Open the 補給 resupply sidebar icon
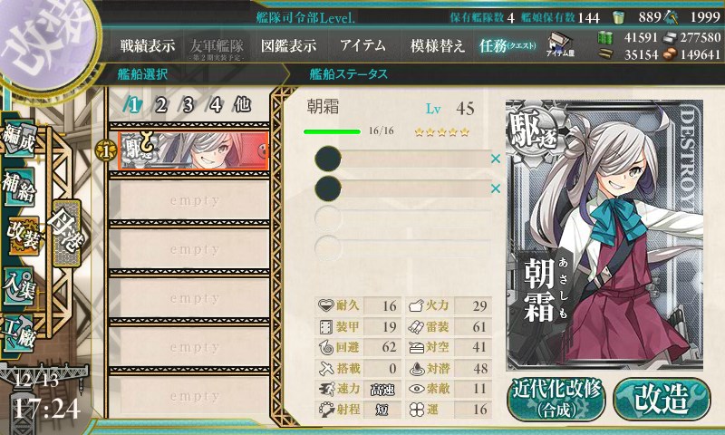Screen dimensions: 725x435 click(x=18, y=188)
